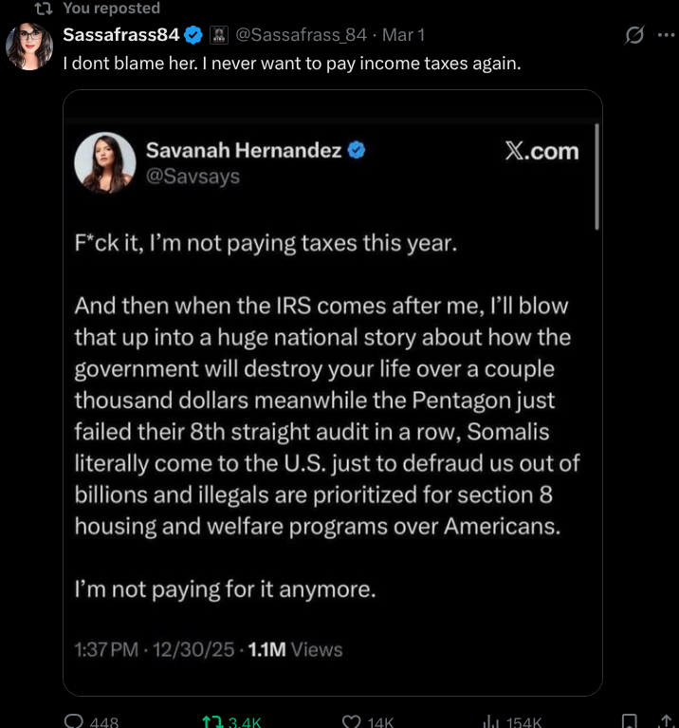The height and width of the screenshot is (728, 679).
Task: Like the post with 14K likes
Action: click(352, 721)
